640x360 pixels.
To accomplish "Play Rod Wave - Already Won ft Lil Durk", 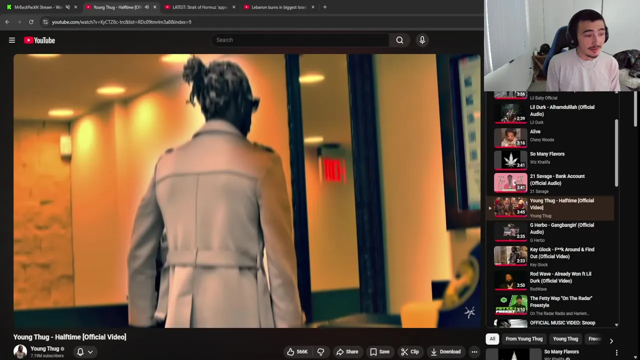I will (x=550, y=281).
